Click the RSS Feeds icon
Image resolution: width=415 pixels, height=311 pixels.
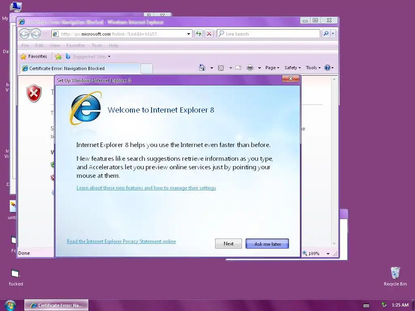tap(221, 68)
